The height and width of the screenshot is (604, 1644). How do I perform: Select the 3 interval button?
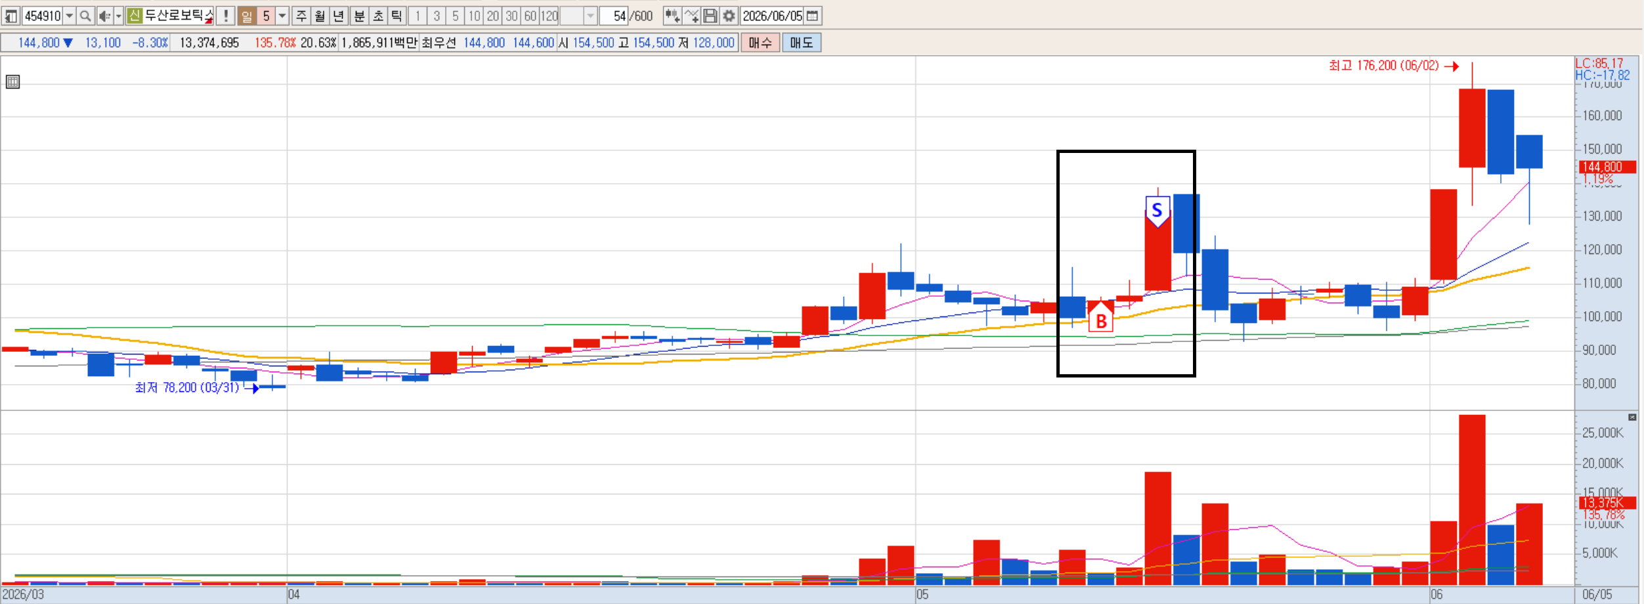pyautogui.click(x=437, y=16)
